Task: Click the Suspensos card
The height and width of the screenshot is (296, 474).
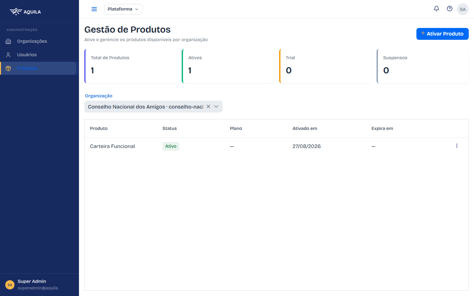Action: click(423, 66)
